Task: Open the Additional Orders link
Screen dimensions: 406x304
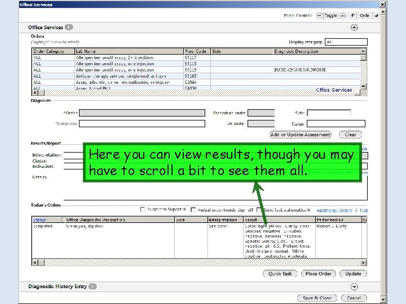Action: click(334, 211)
